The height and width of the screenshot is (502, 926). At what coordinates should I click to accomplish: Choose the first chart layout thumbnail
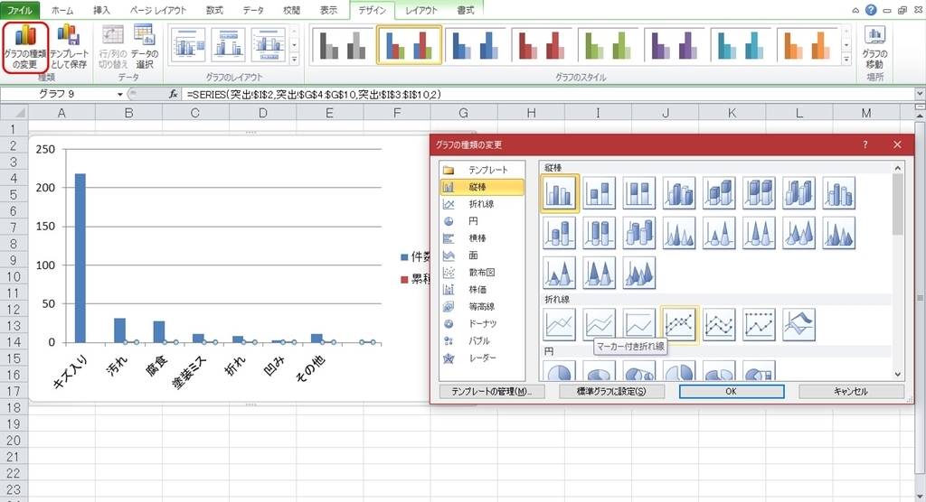[188, 45]
